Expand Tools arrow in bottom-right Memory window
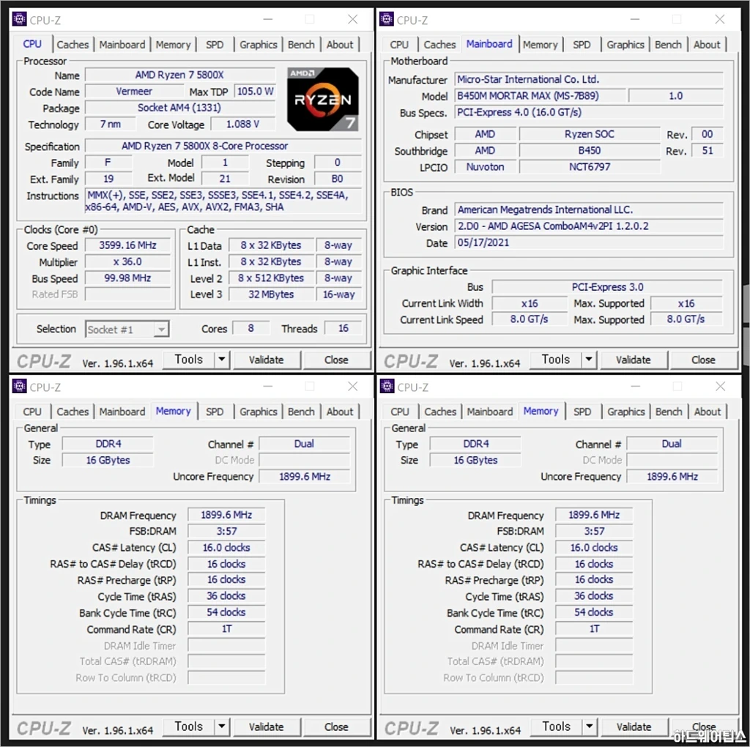Image resolution: width=750 pixels, height=747 pixels. pos(590,726)
